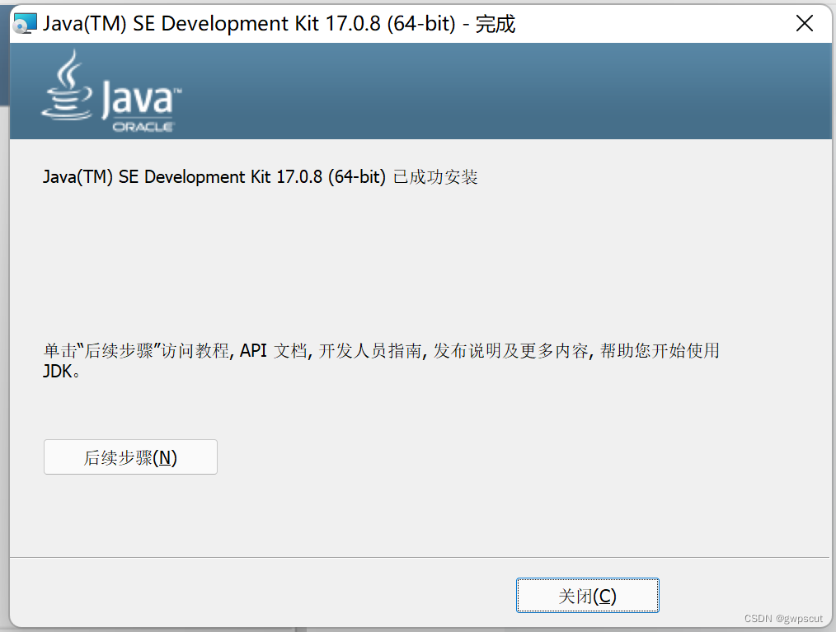The image size is (836, 632).
Task: Close the installer window with X
Action: 804,23
